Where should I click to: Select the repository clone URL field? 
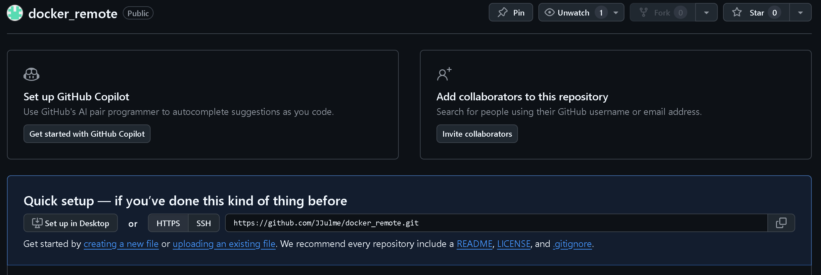point(496,223)
